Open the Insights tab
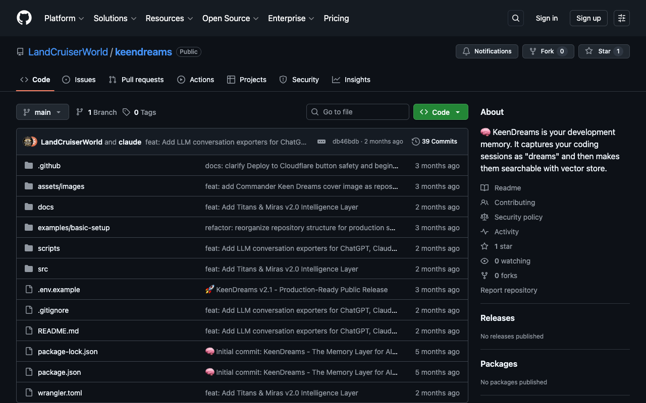 pos(351,79)
